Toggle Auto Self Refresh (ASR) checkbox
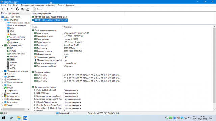 tap(35, 90)
